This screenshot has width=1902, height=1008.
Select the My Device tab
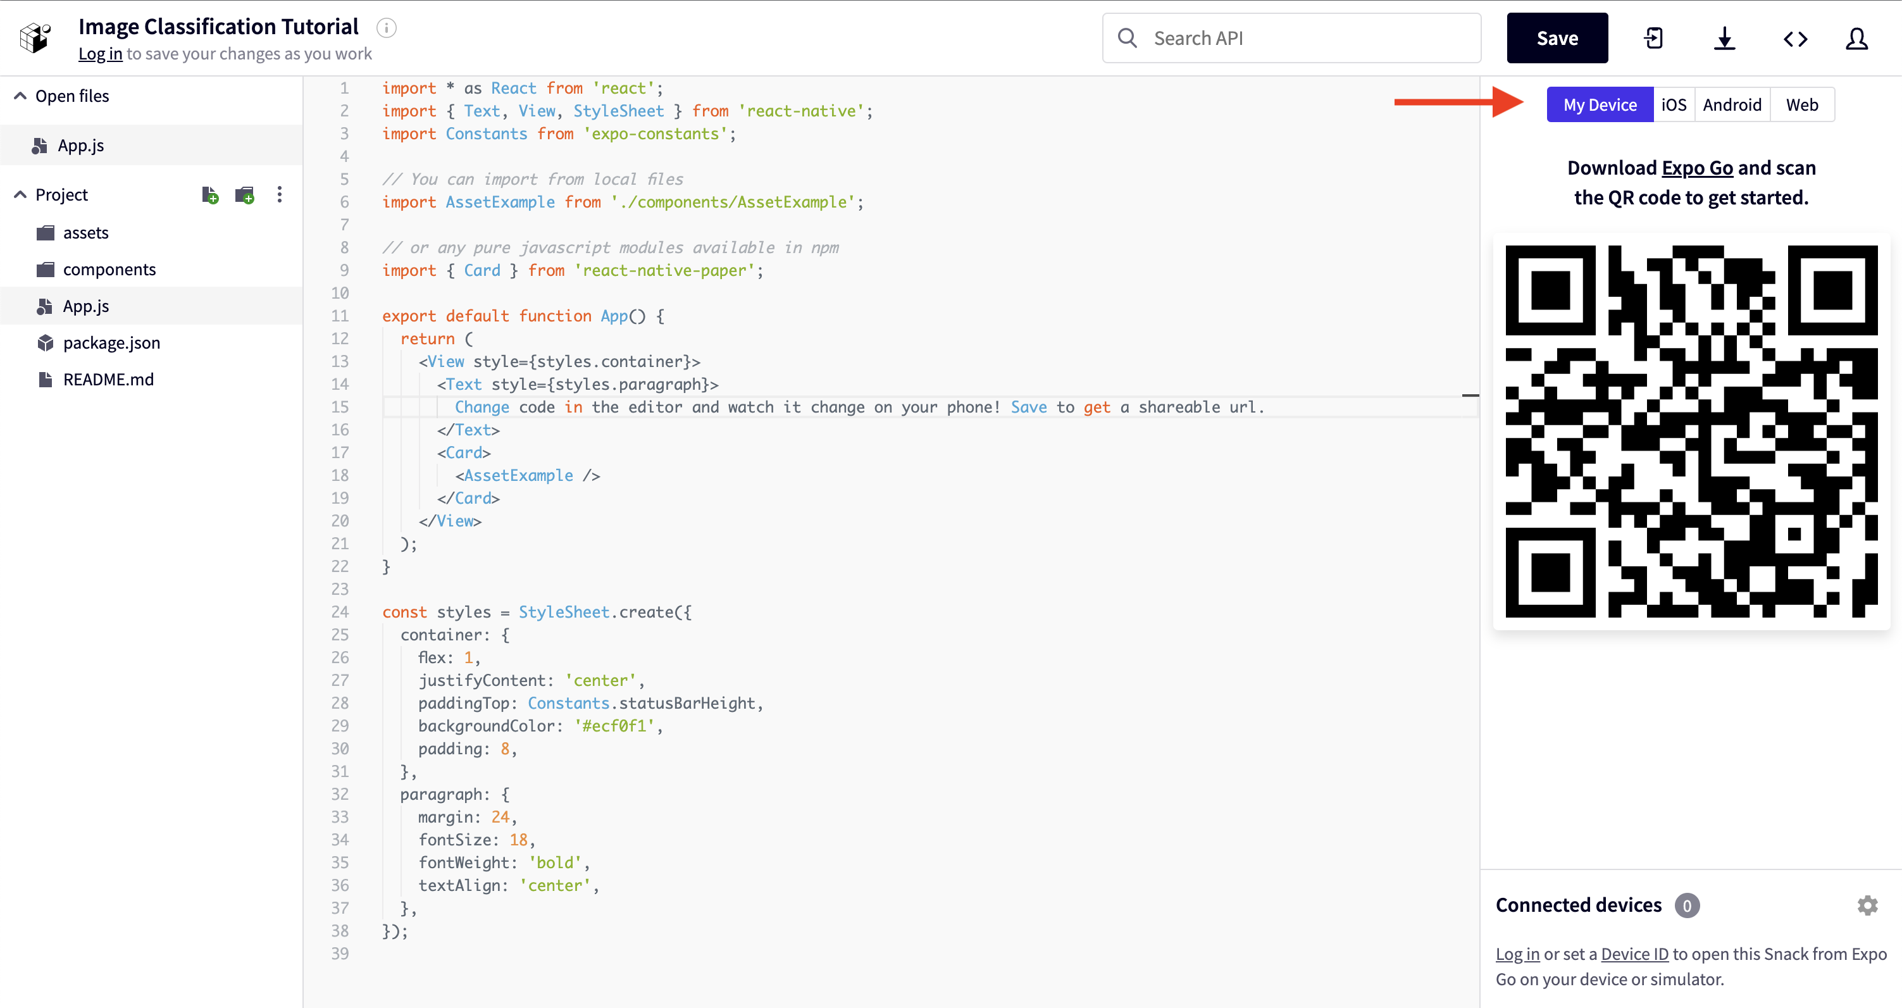1600,105
